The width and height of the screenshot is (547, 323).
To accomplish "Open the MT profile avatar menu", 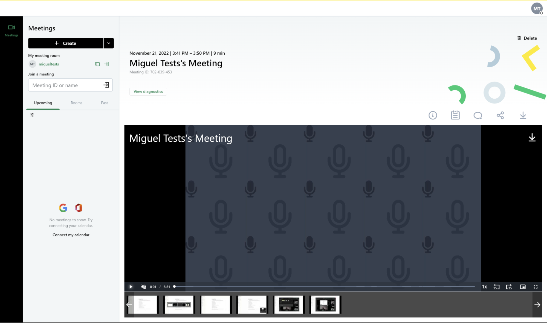I will coord(537,8).
